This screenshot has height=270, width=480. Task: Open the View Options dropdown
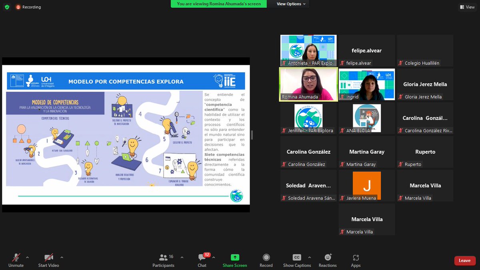(x=291, y=4)
